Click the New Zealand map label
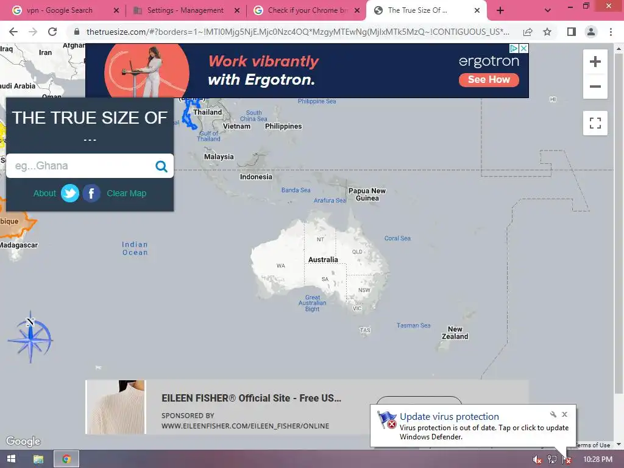Viewport: 624px width, 468px height. click(455, 333)
